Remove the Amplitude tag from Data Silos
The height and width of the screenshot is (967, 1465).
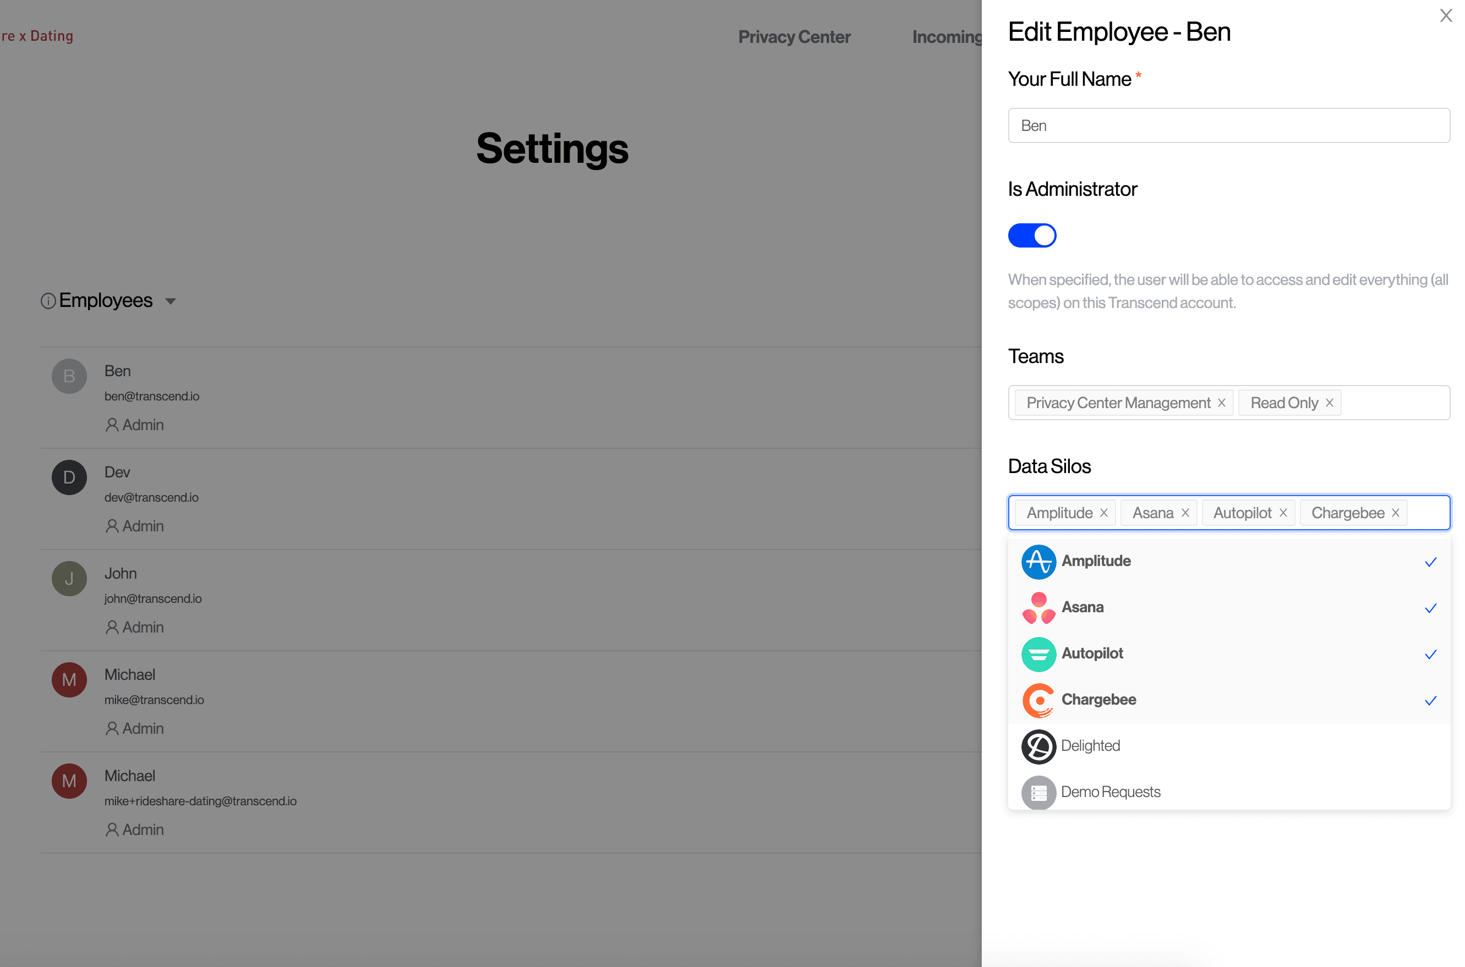(1103, 513)
